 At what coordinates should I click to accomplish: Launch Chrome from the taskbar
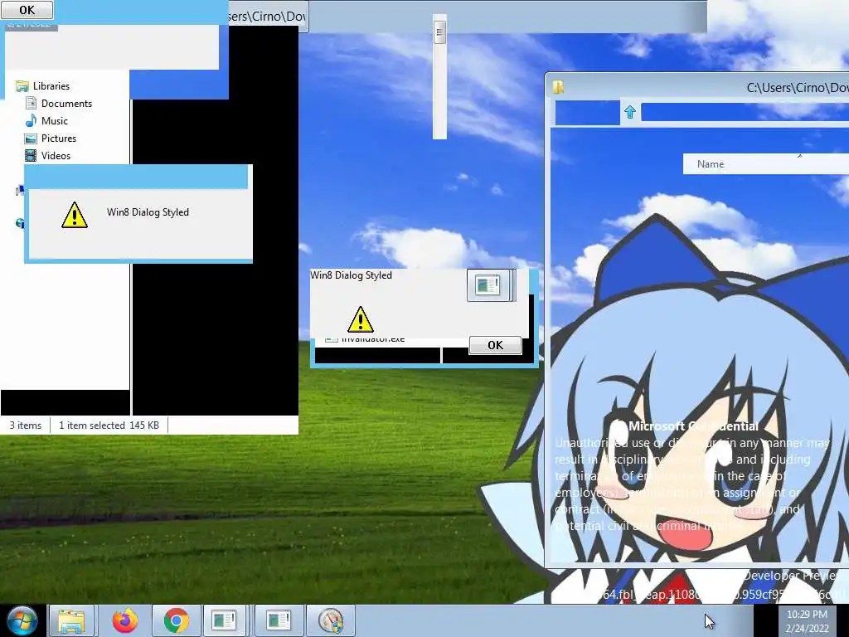[x=176, y=620]
